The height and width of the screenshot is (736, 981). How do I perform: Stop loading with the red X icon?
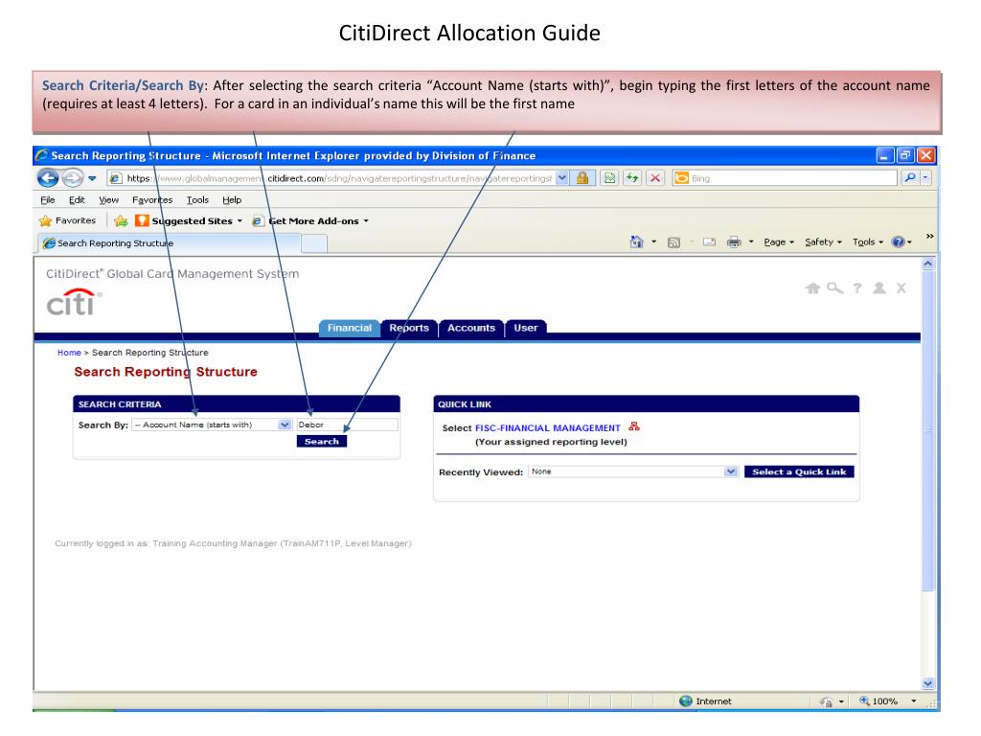[655, 178]
